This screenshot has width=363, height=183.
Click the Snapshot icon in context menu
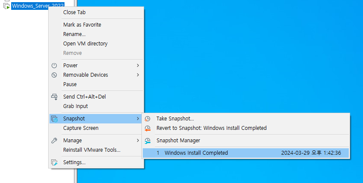click(x=54, y=119)
